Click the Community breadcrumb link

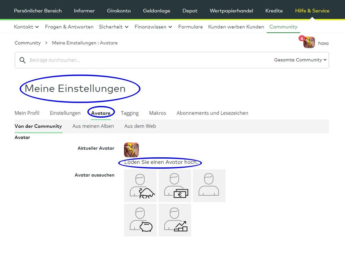click(28, 43)
